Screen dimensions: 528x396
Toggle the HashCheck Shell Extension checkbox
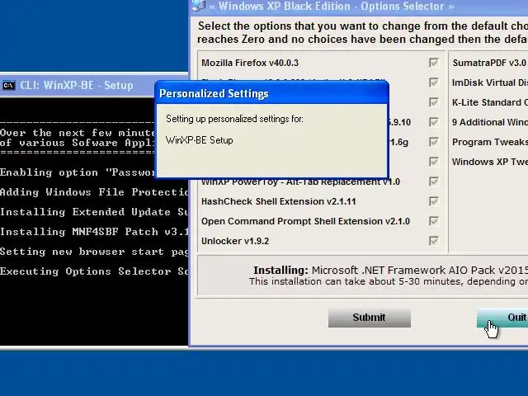434,201
